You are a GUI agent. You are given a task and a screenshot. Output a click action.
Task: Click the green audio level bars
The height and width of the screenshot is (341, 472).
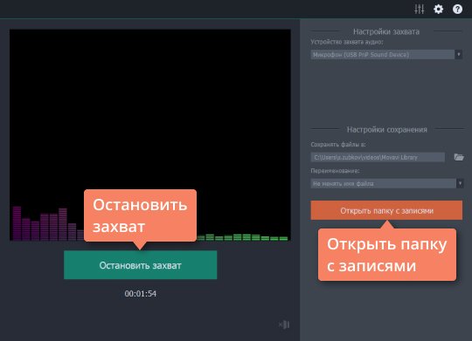pyautogui.click(x=242, y=237)
